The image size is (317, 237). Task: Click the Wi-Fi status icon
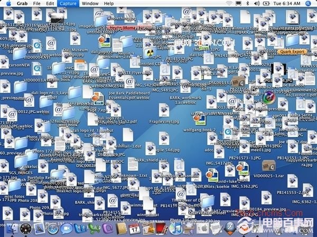coord(229,4)
